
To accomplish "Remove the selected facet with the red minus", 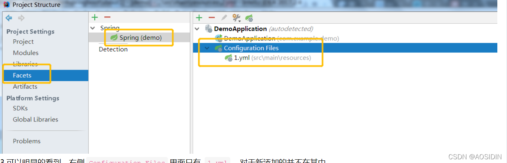I will point(107,17).
